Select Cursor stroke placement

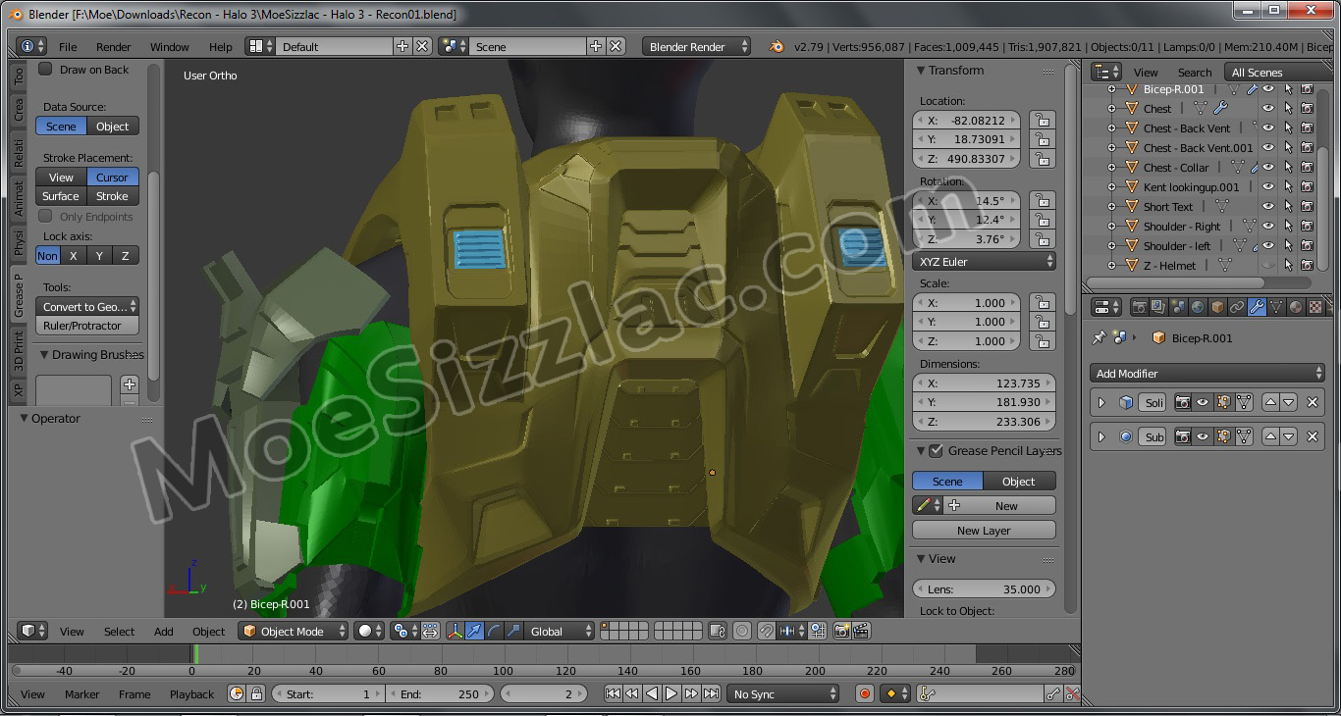[x=112, y=178]
